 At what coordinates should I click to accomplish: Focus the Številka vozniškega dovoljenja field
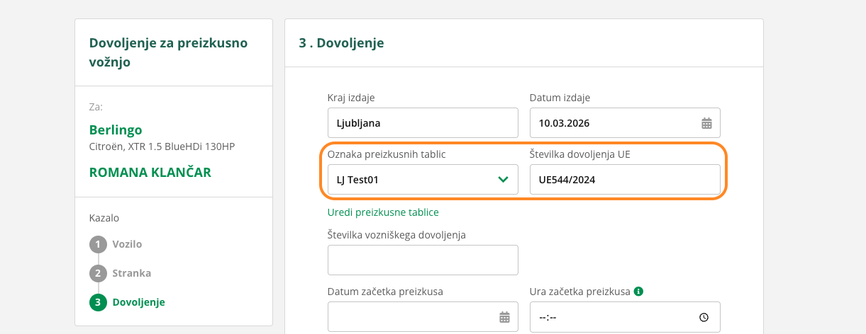(x=423, y=260)
